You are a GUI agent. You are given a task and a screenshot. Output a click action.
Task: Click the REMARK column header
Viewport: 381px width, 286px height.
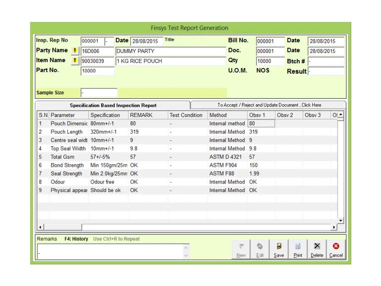(x=148, y=115)
